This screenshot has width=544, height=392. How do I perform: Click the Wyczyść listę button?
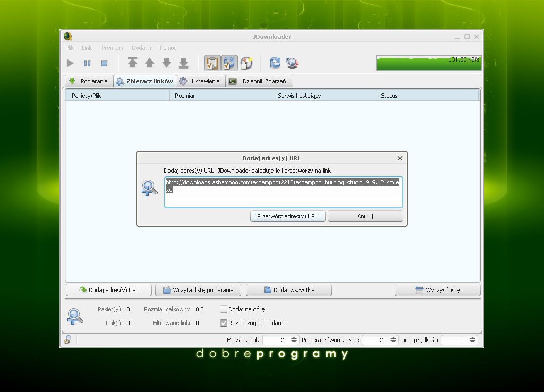click(x=438, y=290)
